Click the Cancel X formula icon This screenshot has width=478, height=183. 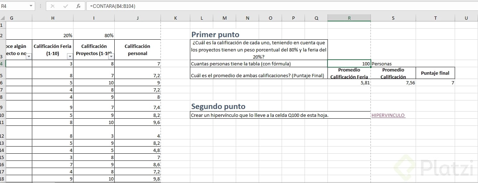coord(53,6)
